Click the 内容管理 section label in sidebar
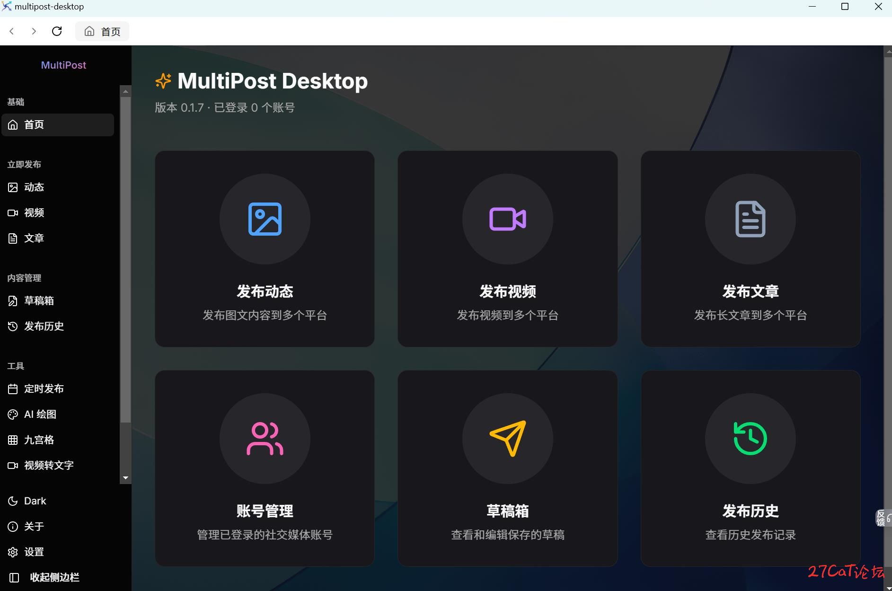Screen dimensions: 892x591 24,278
